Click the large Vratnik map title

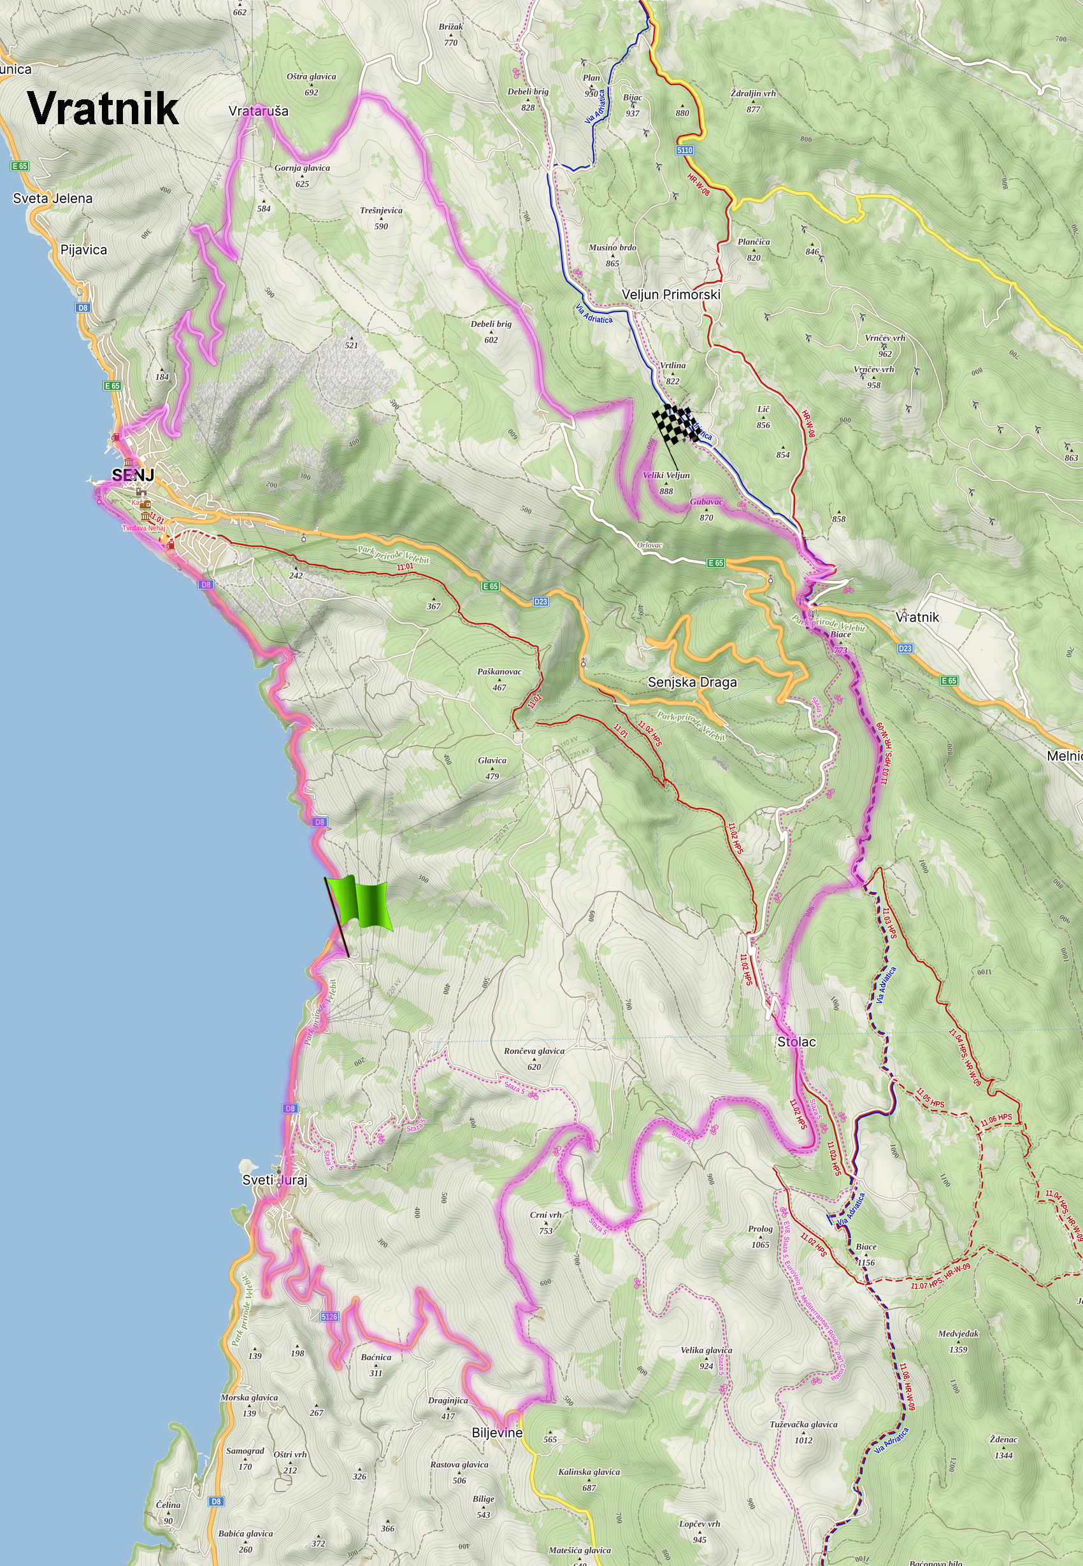[x=103, y=108]
